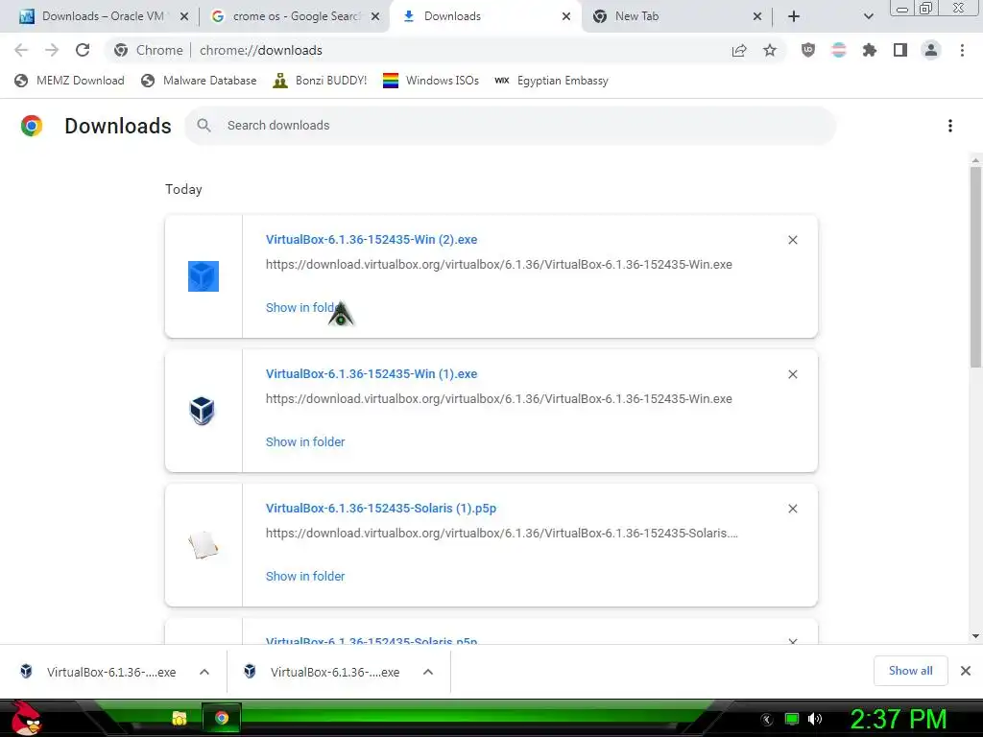Click the source URL under Win (2).exe

[499, 265]
